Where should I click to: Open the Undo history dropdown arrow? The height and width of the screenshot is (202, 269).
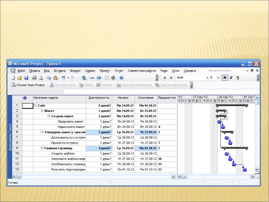pos(68,78)
